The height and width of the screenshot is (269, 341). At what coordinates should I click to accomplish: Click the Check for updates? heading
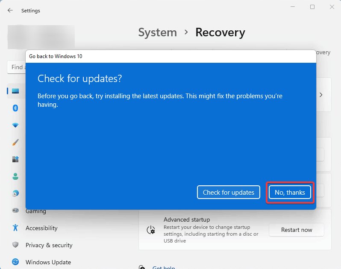pos(79,79)
